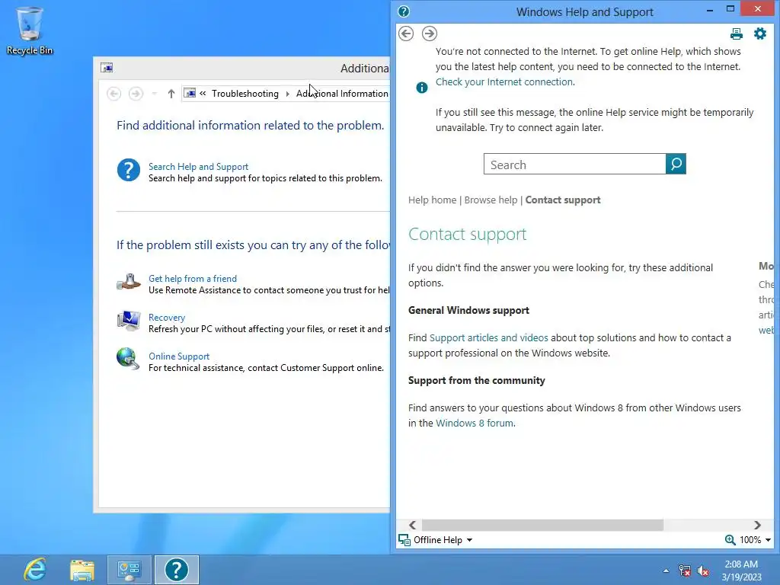Open Check your Internet connection link

tap(504, 82)
